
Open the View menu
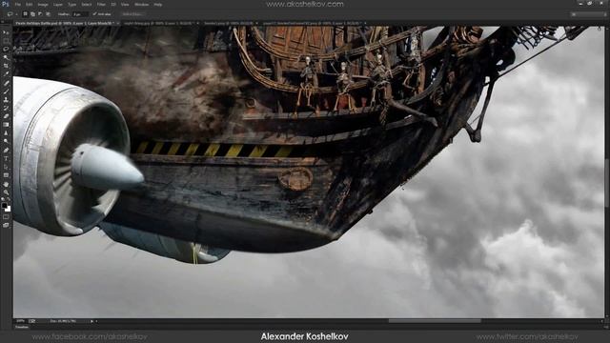pyautogui.click(x=125, y=4)
